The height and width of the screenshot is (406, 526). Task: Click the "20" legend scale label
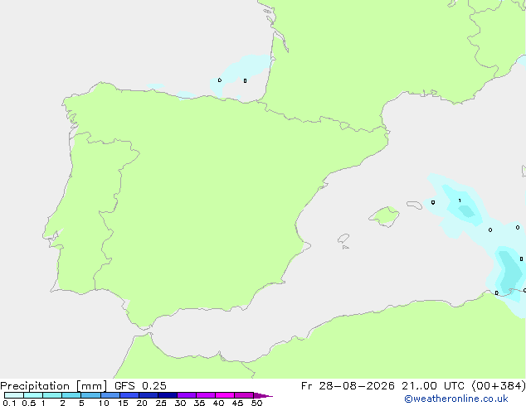pyautogui.click(x=142, y=403)
